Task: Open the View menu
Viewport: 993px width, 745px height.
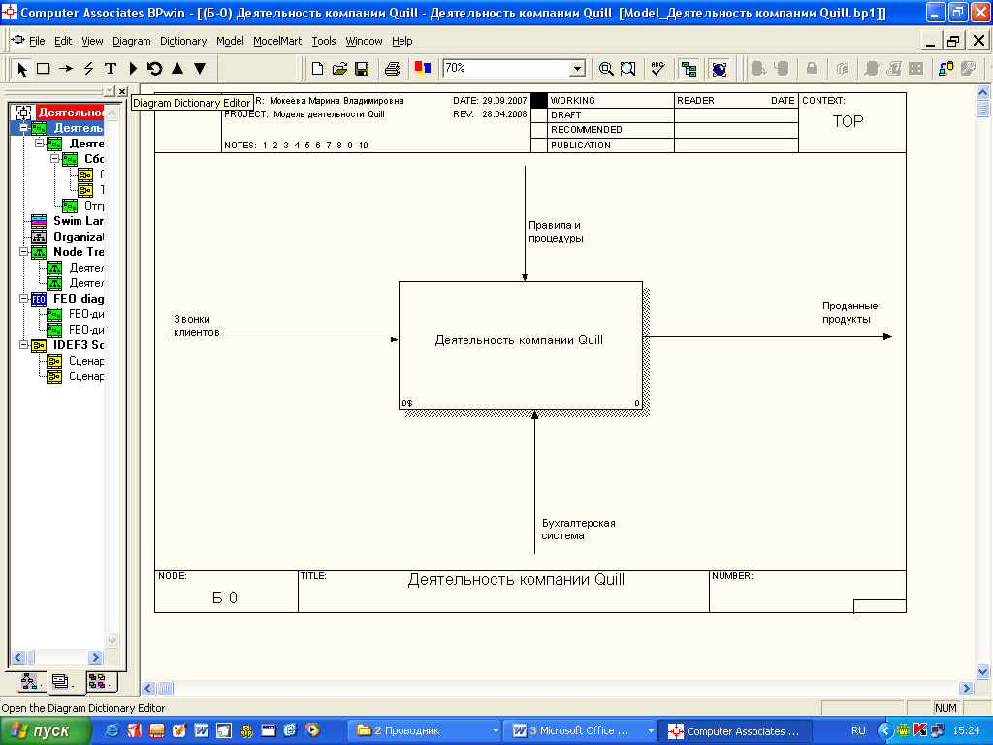Action: click(x=92, y=41)
